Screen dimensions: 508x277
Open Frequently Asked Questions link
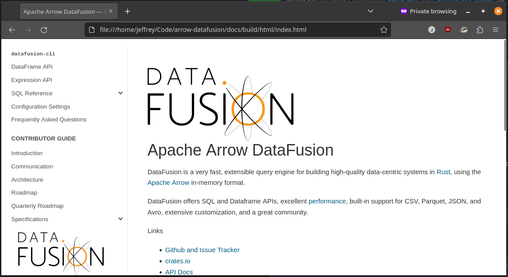point(49,120)
